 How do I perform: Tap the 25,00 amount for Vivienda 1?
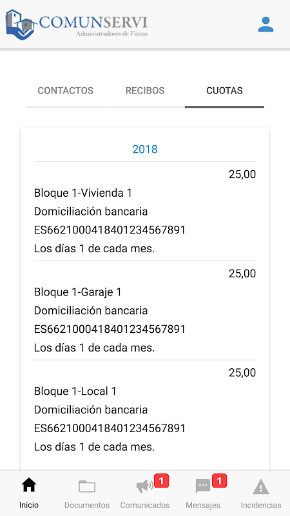coord(242,174)
